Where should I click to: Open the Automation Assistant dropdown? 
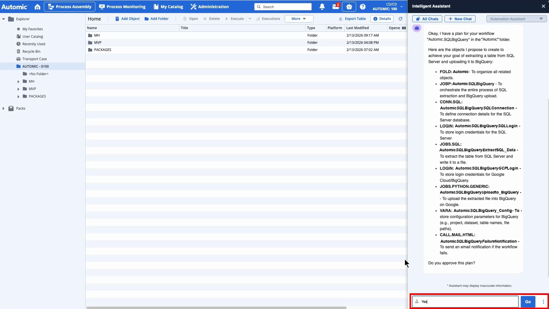[516, 19]
